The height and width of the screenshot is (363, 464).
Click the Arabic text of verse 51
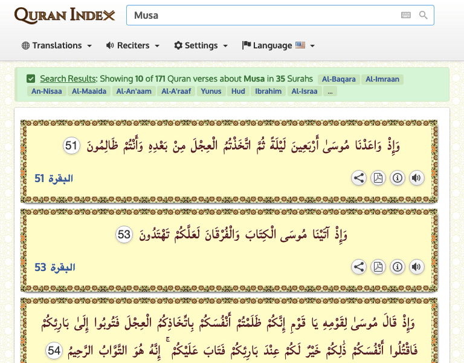pos(243,145)
